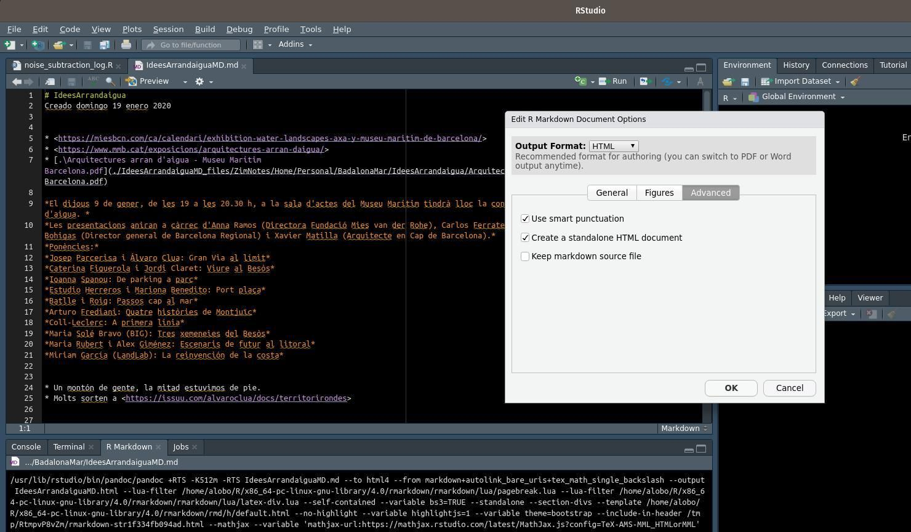Uncheck Create a standalone HTML document

tap(525, 238)
